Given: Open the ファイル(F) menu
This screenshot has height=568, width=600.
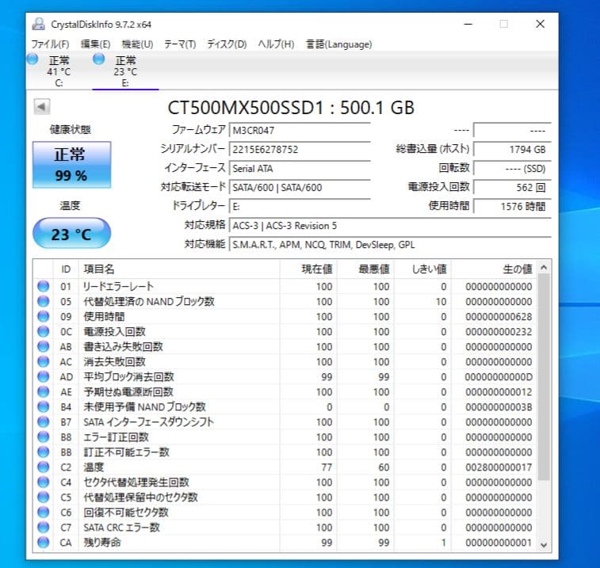Looking at the screenshot, I should [x=50, y=44].
